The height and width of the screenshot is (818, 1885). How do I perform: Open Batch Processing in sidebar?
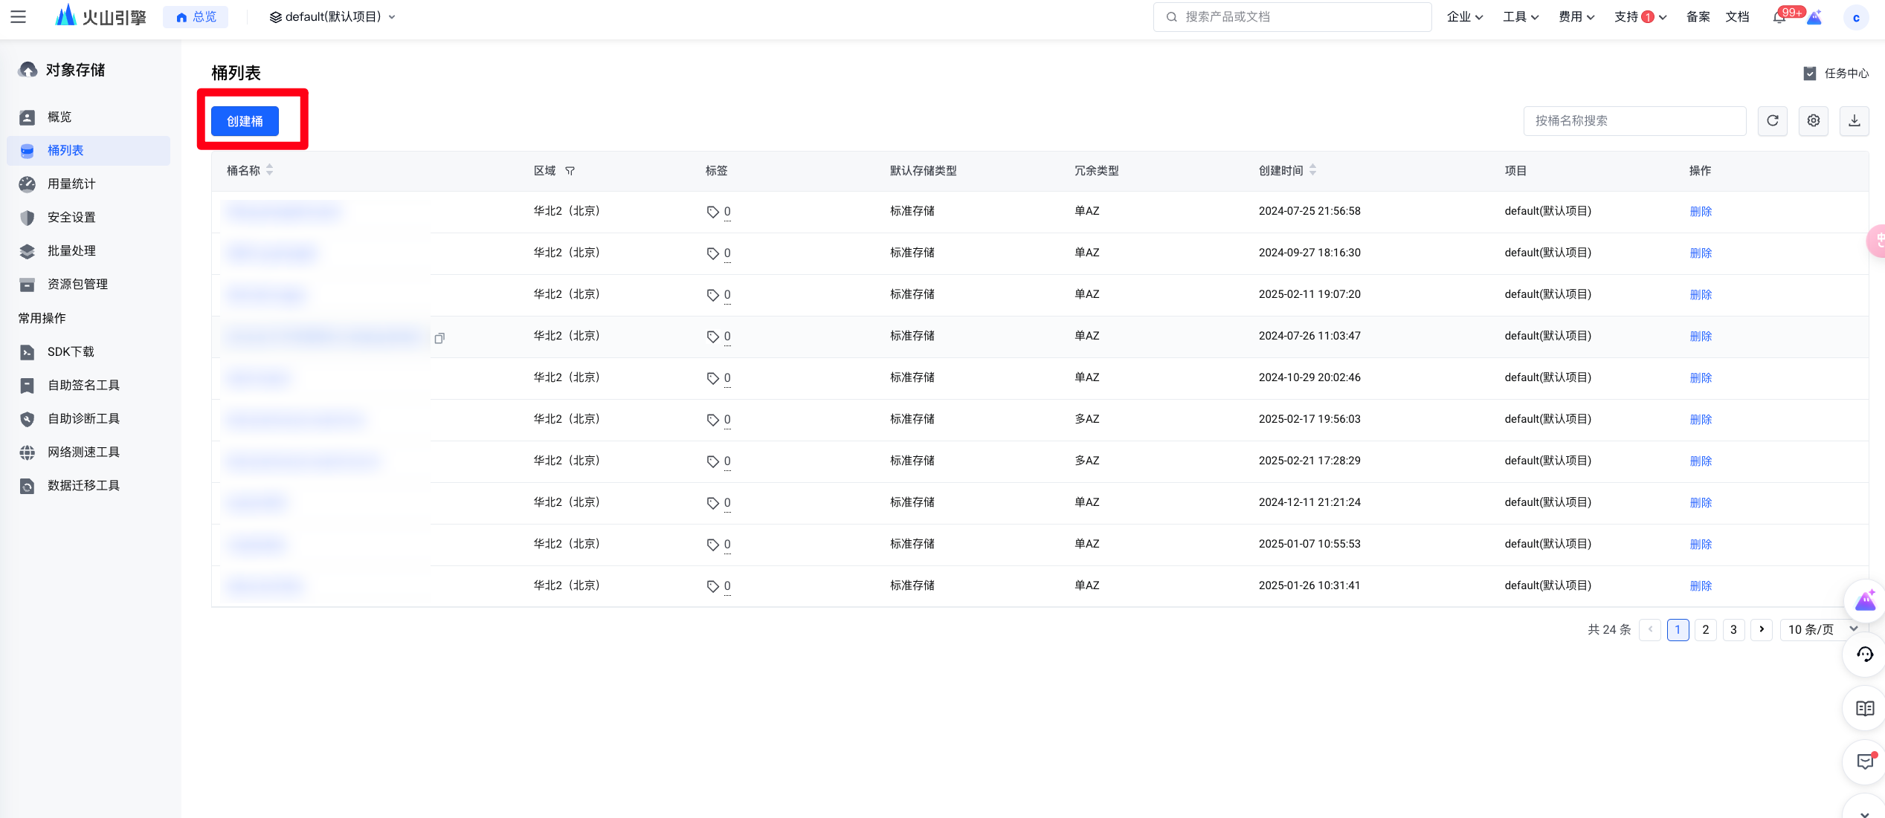tap(88, 250)
